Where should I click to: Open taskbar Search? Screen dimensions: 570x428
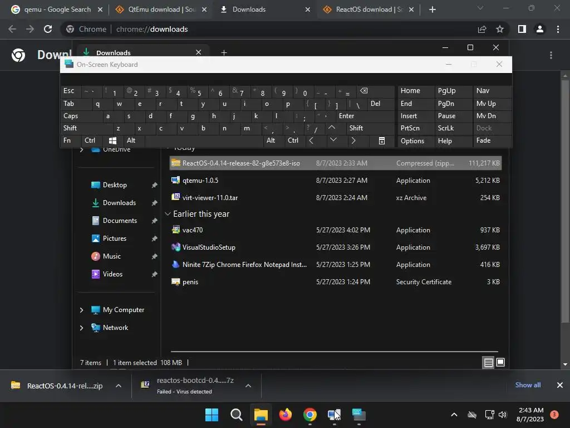pyautogui.click(x=236, y=415)
